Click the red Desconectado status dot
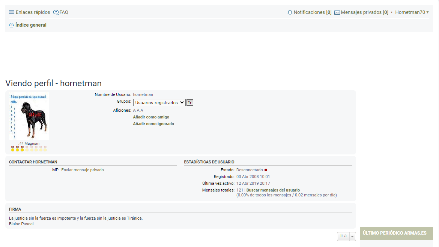The image size is (439, 247). point(266,170)
